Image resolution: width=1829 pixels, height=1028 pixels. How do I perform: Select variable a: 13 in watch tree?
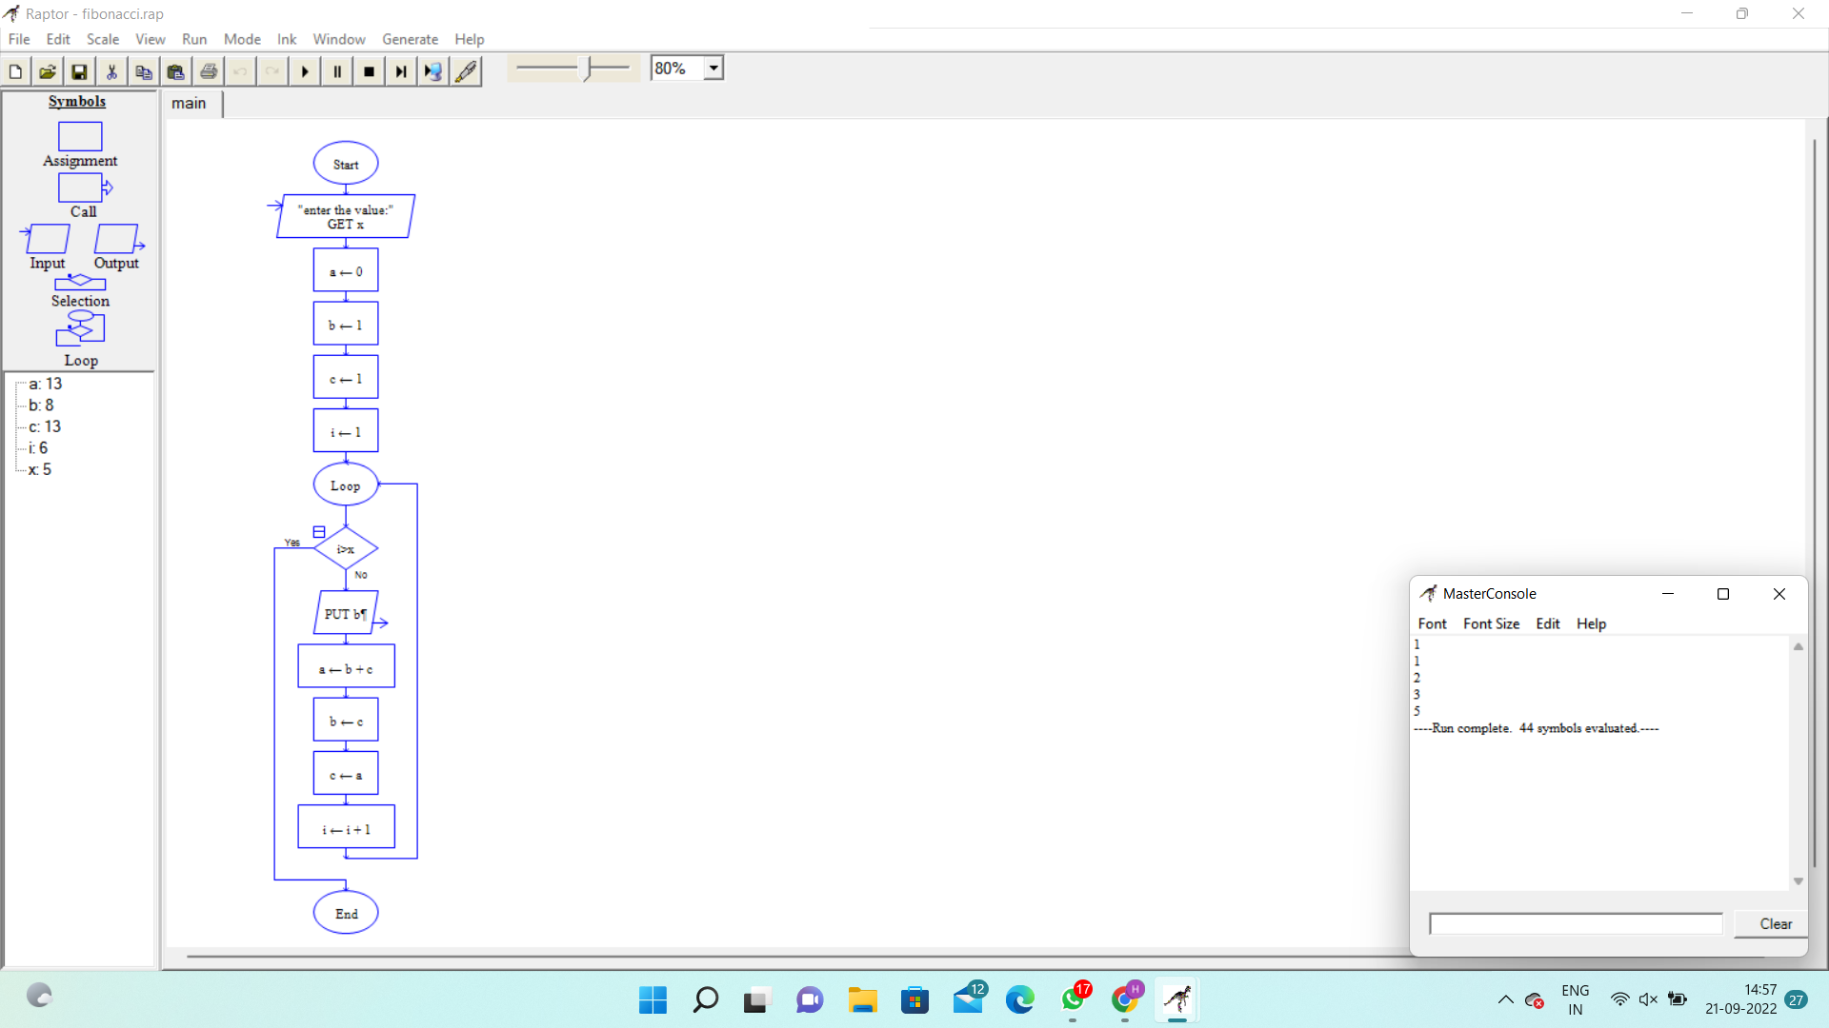click(x=45, y=384)
